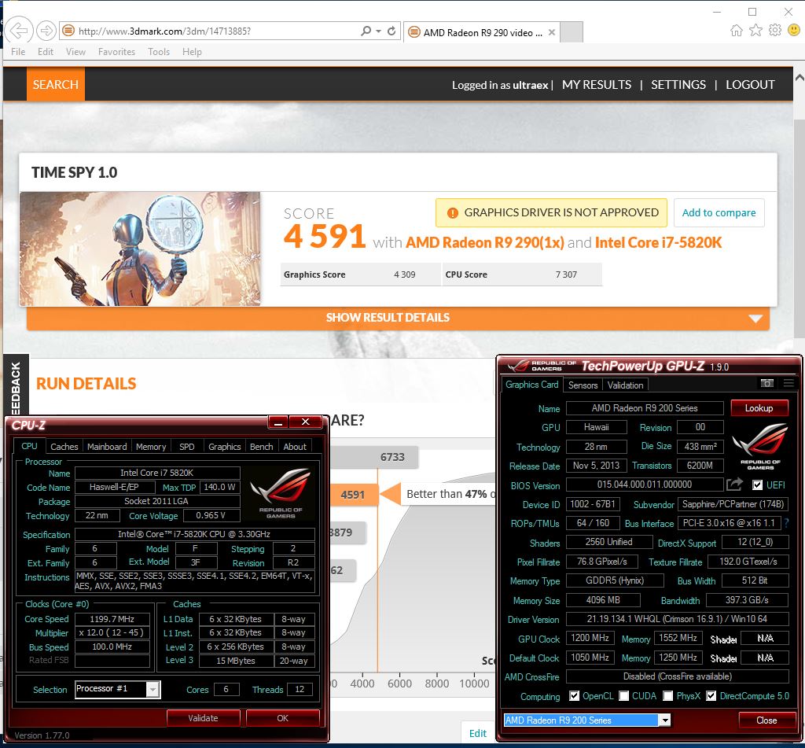Click the search magnifier in the address bar
This screenshot has height=748, width=805.
pyautogui.click(x=366, y=31)
